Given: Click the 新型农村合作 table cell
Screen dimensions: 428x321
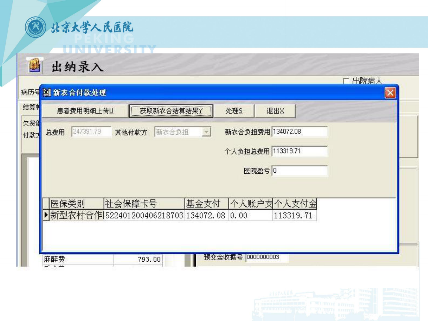Looking at the screenshot, I should (x=76, y=215).
